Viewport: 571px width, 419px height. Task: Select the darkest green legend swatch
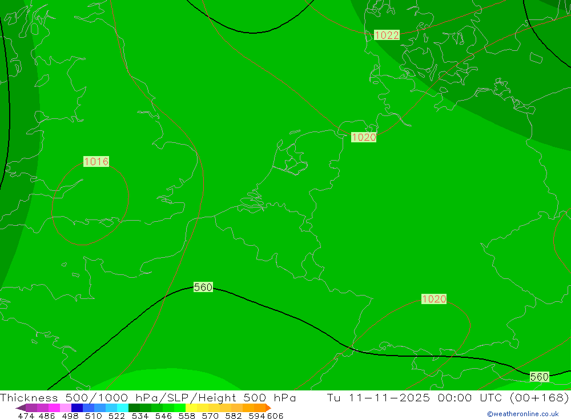134,408
